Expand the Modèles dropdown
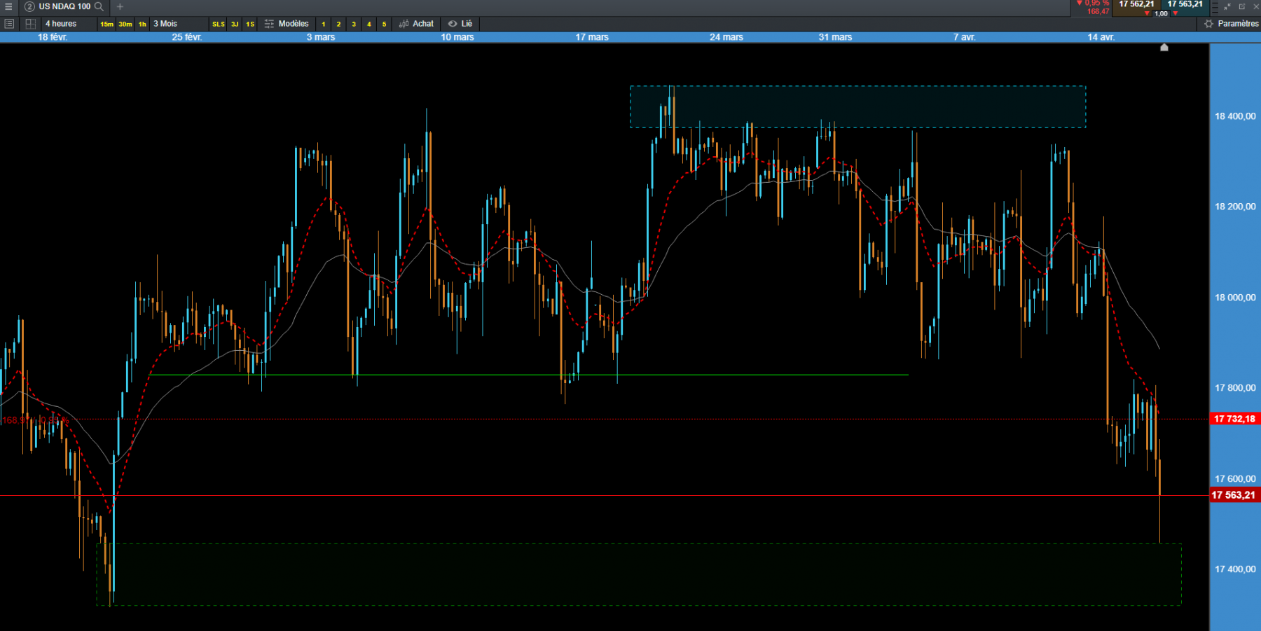The height and width of the screenshot is (631, 1261). tap(294, 24)
